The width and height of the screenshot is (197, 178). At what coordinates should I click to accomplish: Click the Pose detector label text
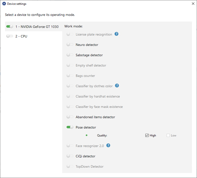pyautogui.click(x=86, y=127)
